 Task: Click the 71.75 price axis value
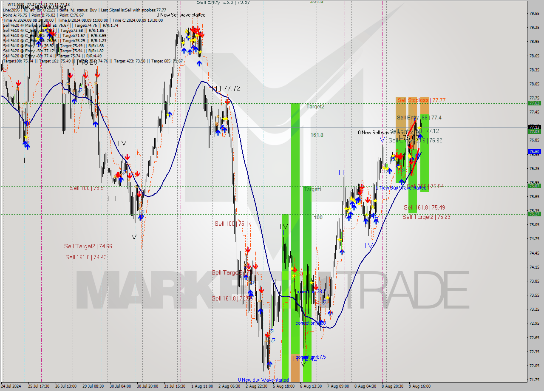click(x=534, y=380)
